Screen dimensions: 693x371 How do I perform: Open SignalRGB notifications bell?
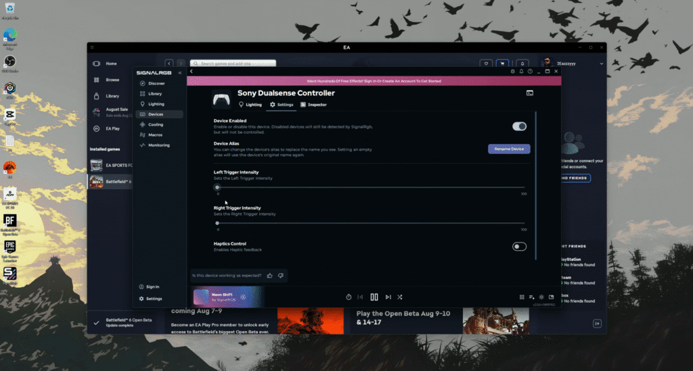click(x=521, y=72)
